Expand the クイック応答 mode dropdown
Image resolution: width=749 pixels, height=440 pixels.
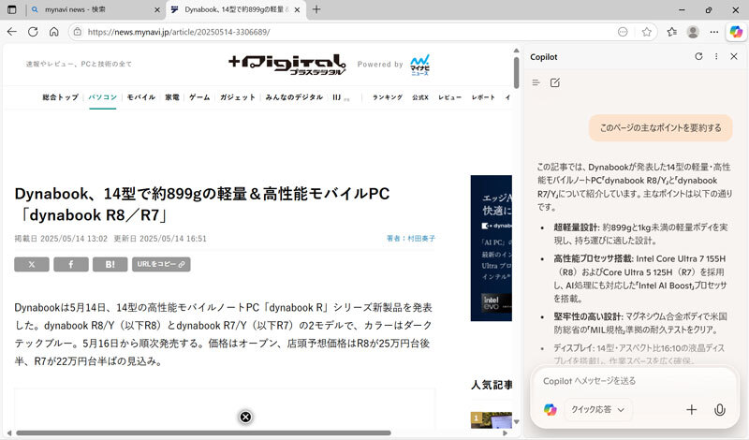coord(598,409)
